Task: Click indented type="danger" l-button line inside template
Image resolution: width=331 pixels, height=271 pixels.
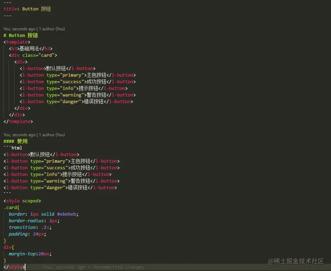Action: pyautogui.click(x=76, y=102)
